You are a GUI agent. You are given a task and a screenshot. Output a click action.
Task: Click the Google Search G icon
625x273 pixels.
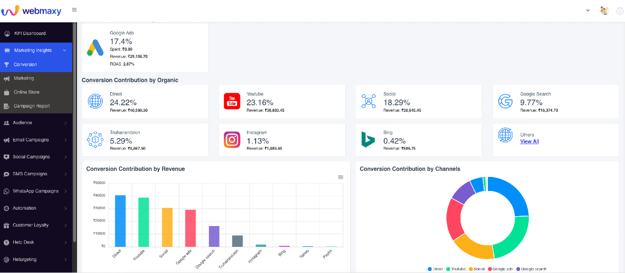(505, 101)
